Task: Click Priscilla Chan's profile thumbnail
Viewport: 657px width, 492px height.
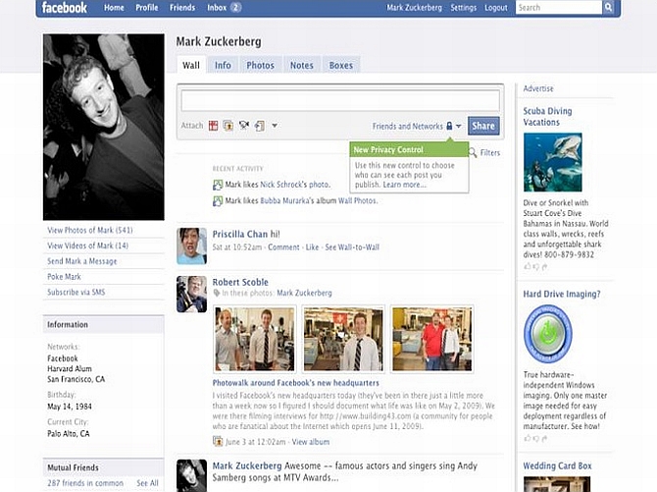Action: coord(191,246)
